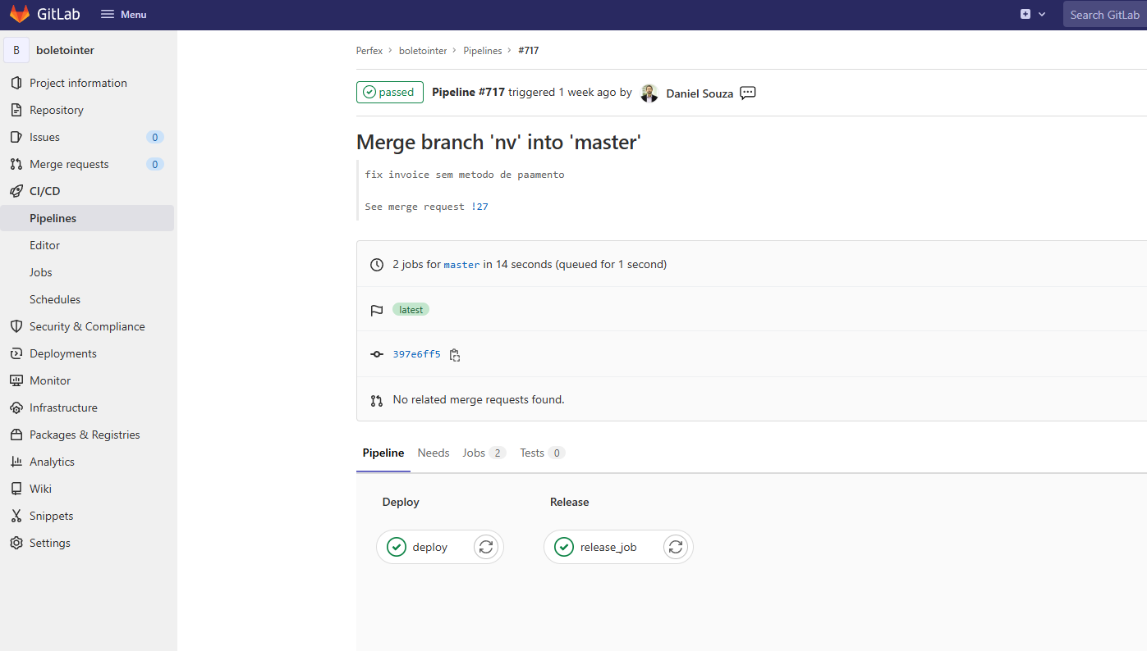Screen dimensions: 1147x651
Task: Click the deploy job passed status icon
Action: point(397,547)
